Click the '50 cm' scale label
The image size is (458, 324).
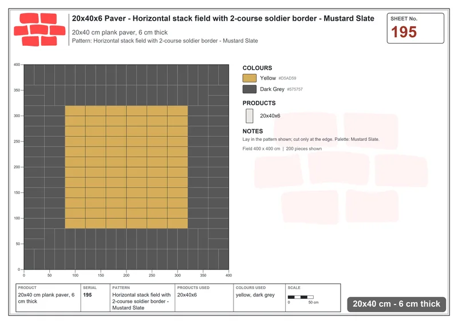point(313,302)
